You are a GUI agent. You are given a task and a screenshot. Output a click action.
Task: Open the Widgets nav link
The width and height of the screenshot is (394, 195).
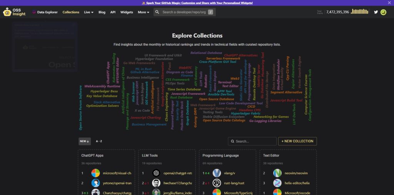click(x=127, y=12)
